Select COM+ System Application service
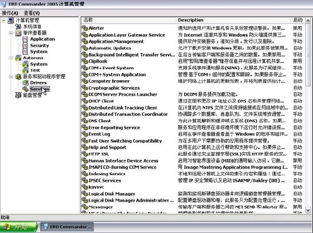This screenshot has width=313, height=233. pos(117,75)
